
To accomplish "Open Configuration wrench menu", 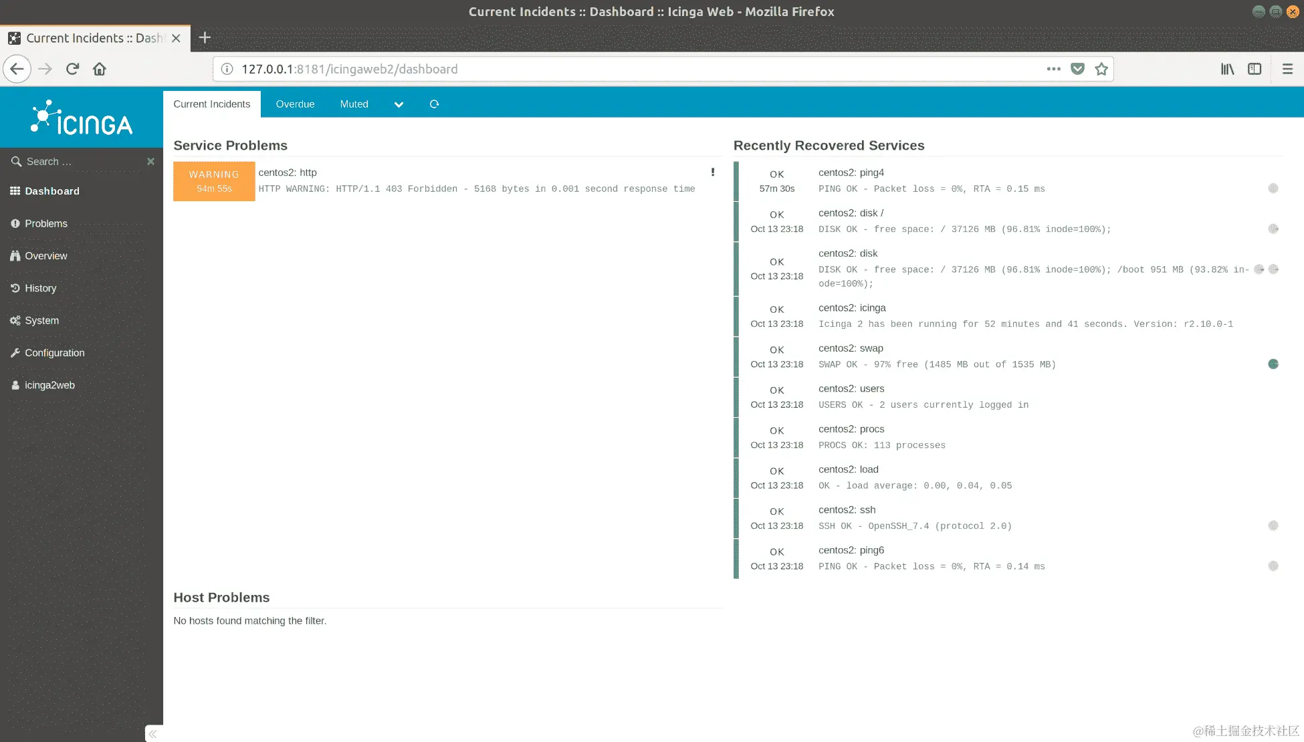I will tap(54, 353).
